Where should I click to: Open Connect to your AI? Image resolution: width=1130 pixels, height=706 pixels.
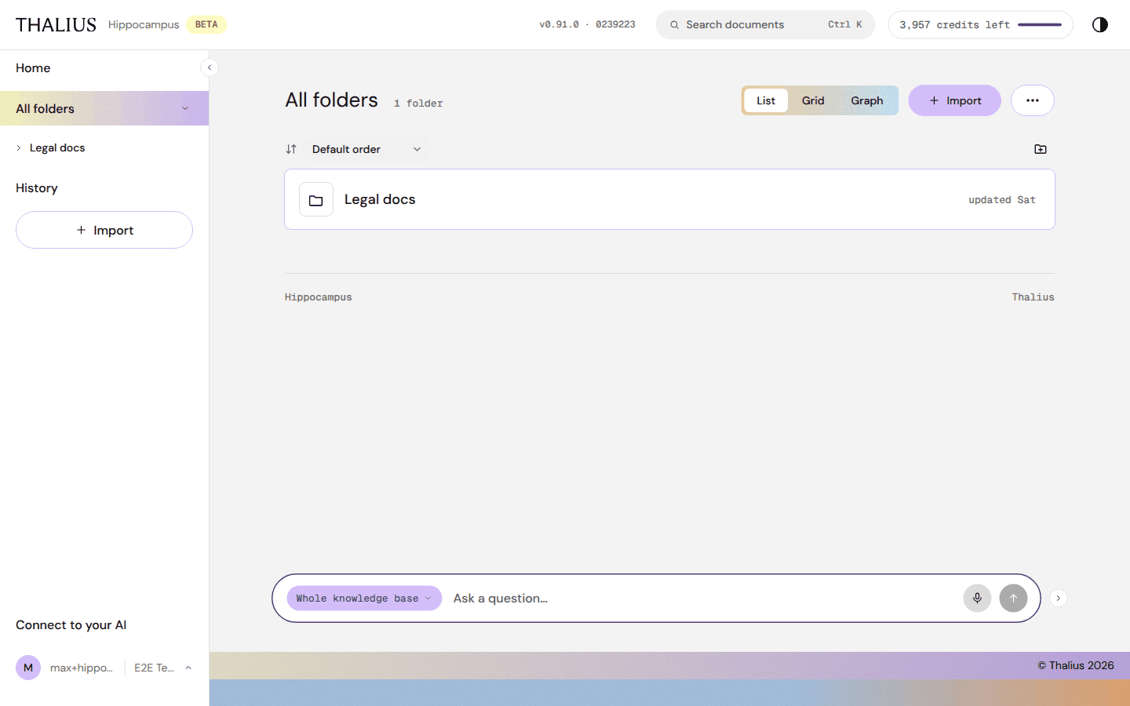click(x=71, y=625)
